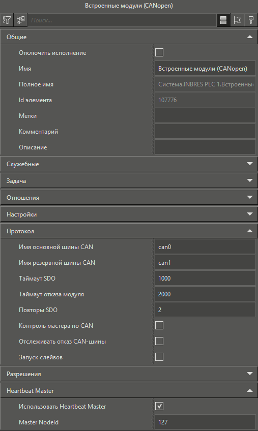Click the main CAN bus field "can0"
Screen dimensions: 258x431
pyautogui.click(x=205, y=247)
